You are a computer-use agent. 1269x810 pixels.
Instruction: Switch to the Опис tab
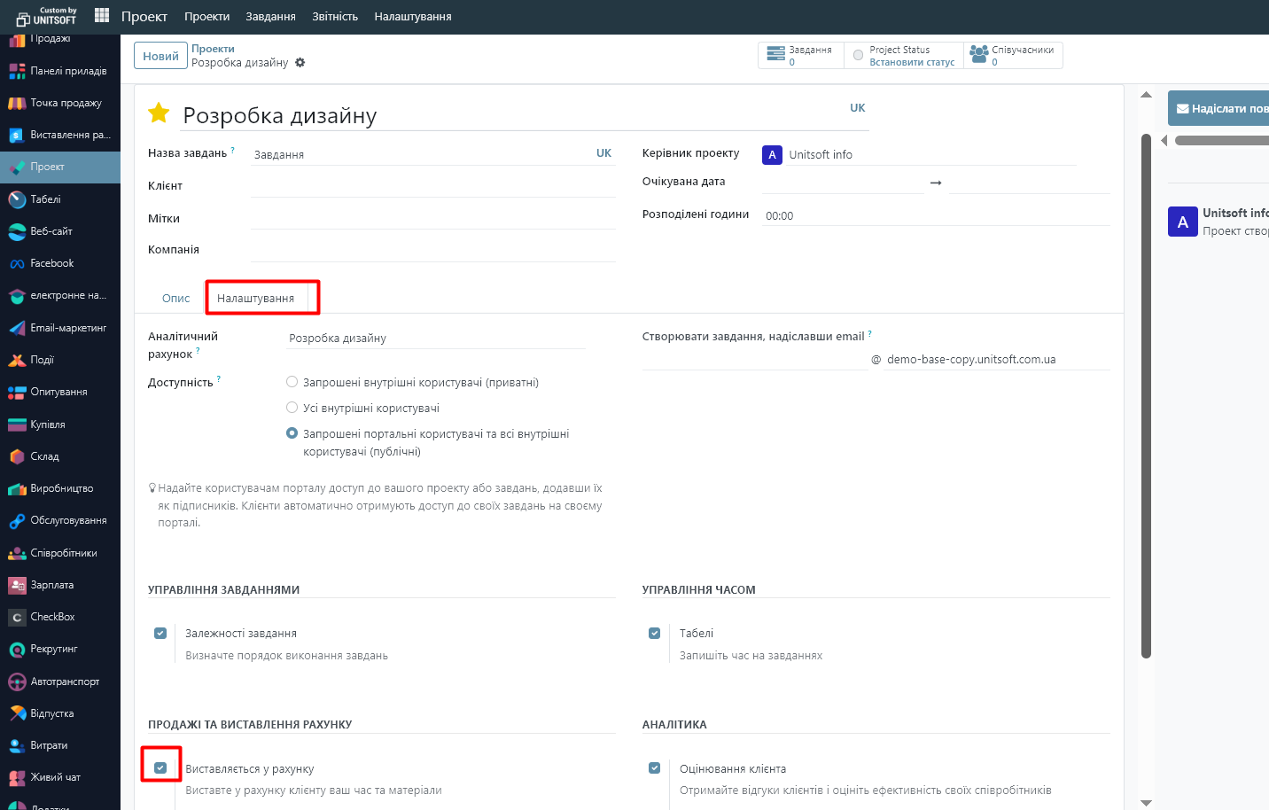[175, 299]
